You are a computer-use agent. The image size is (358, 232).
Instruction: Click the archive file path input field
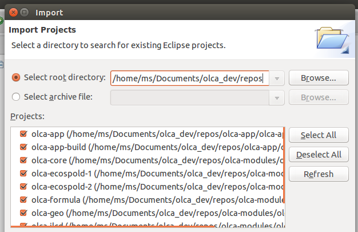pyautogui.click(x=190, y=98)
